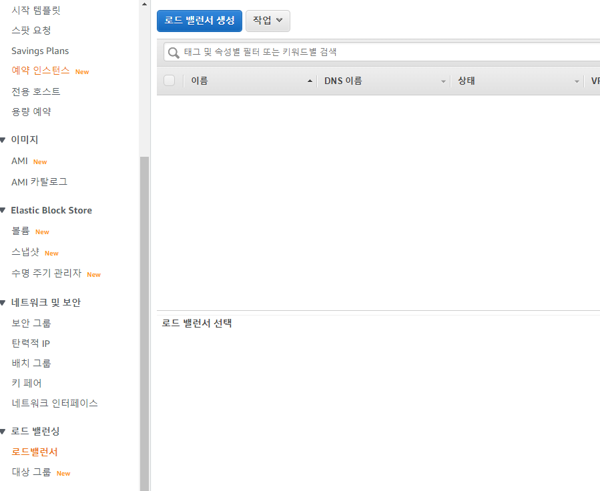Screen dimensions: 600x491
Task: Collapse the 로드 밸런싱 section
Action: (x=3, y=432)
